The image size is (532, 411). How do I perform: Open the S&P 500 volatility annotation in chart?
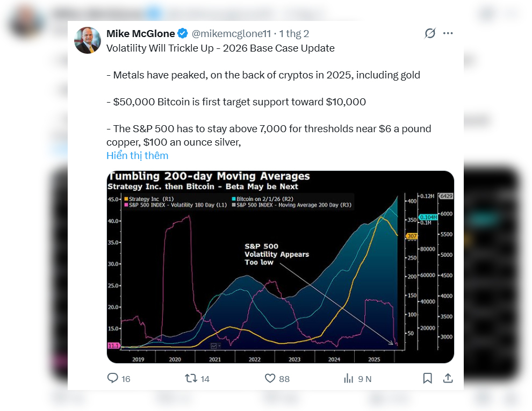point(277,254)
